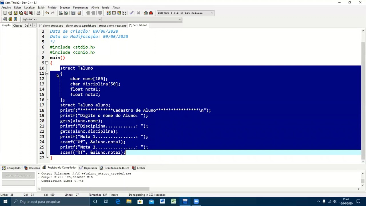Open the Editar menu

pyautogui.click(x=17, y=7)
